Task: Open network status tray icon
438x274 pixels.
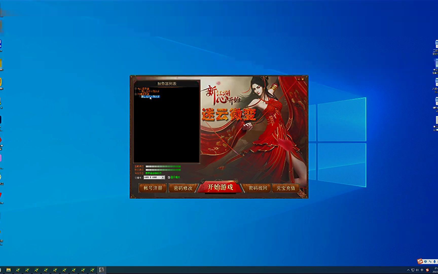Action: 413,270
